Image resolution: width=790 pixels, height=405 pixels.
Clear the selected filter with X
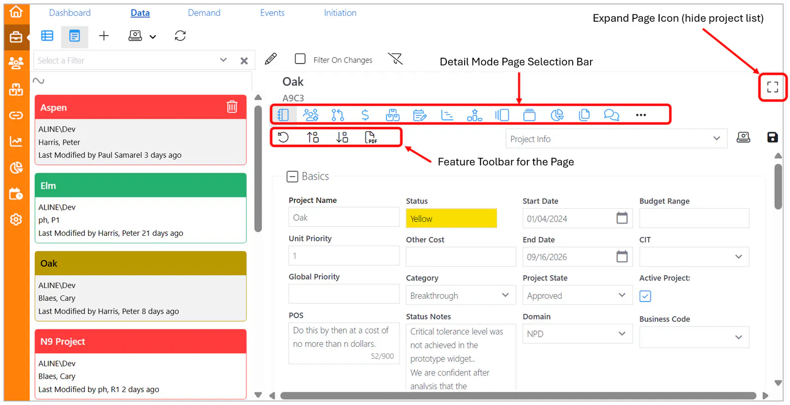244,61
